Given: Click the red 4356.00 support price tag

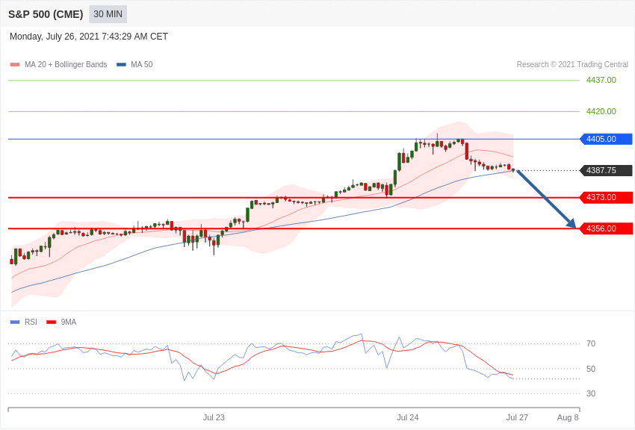Looking at the screenshot, I should point(607,228).
